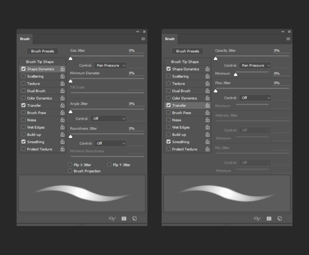Viewport: 309px width, 255px height.
Task: Open the right Brush panel options menu
Action: (x=288, y=39)
